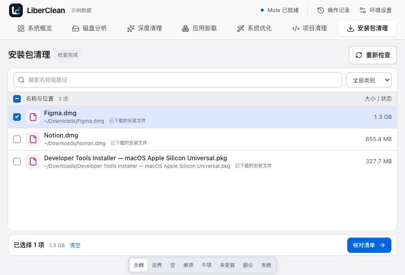The width and height of the screenshot is (405, 275).
Task: Click the 示例数据 label near the logo
Action: tap(82, 10)
